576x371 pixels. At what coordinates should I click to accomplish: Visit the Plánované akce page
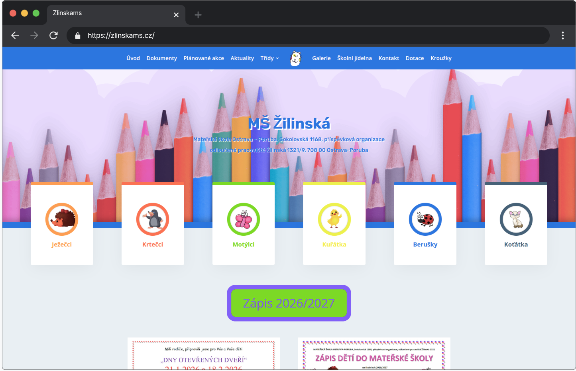pos(204,58)
